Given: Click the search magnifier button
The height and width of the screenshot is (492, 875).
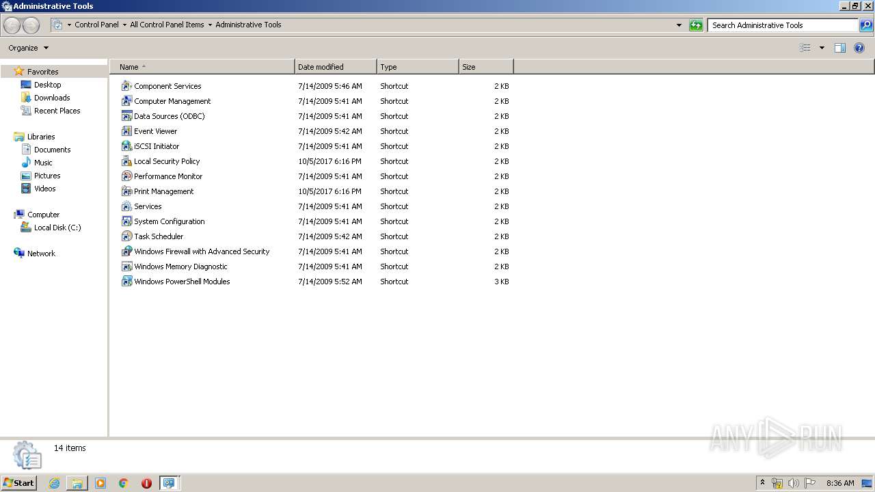Looking at the screenshot, I should pyautogui.click(x=866, y=25).
